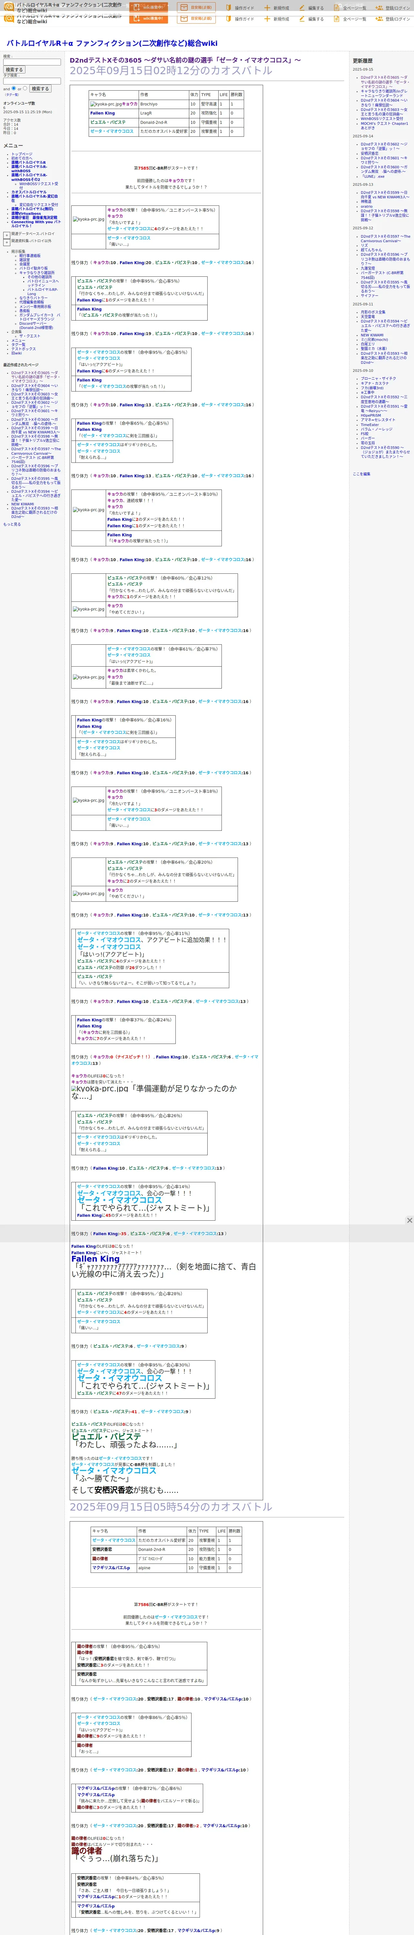
Task: Open 直轄バトルロイヤル(無印) menu link
Action: pos(32,209)
